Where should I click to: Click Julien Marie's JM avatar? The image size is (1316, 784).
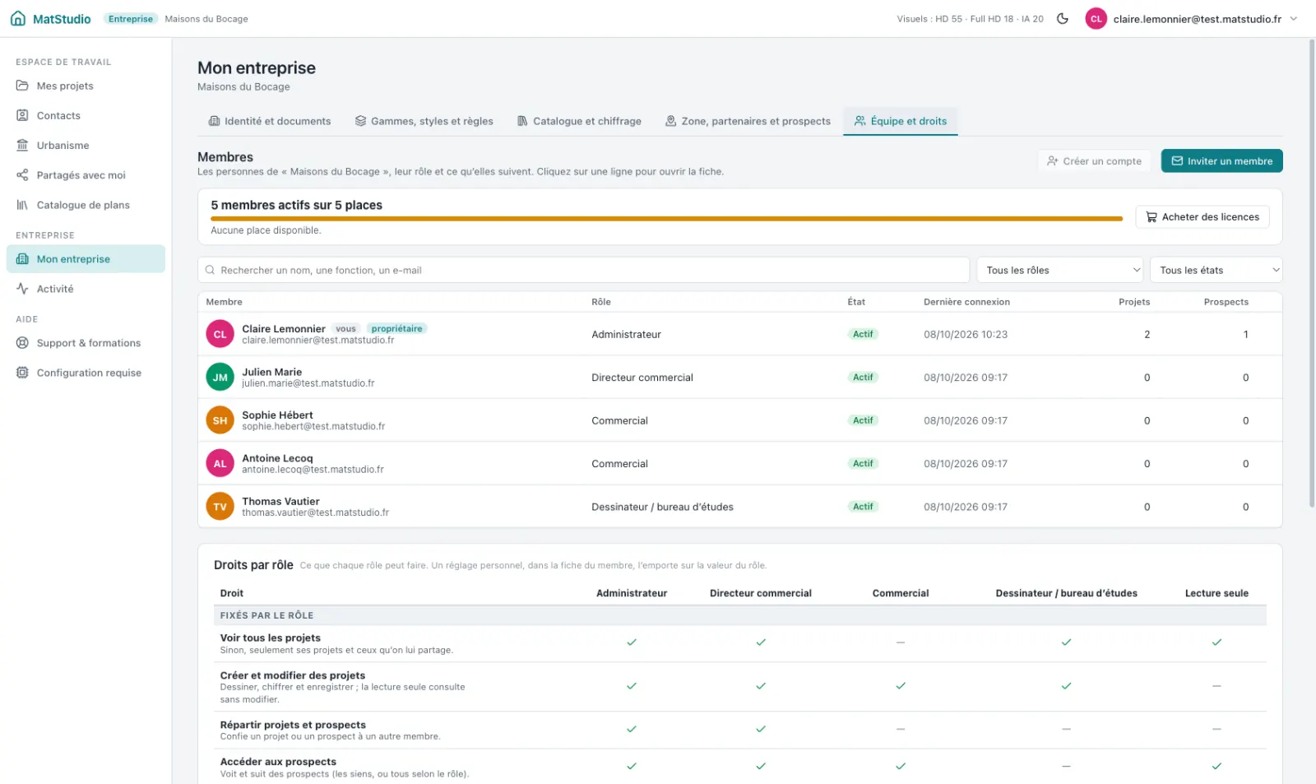pyautogui.click(x=220, y=378)
